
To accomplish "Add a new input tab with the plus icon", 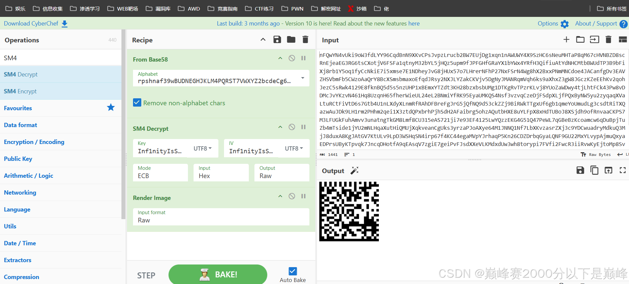I will [566, 40].
